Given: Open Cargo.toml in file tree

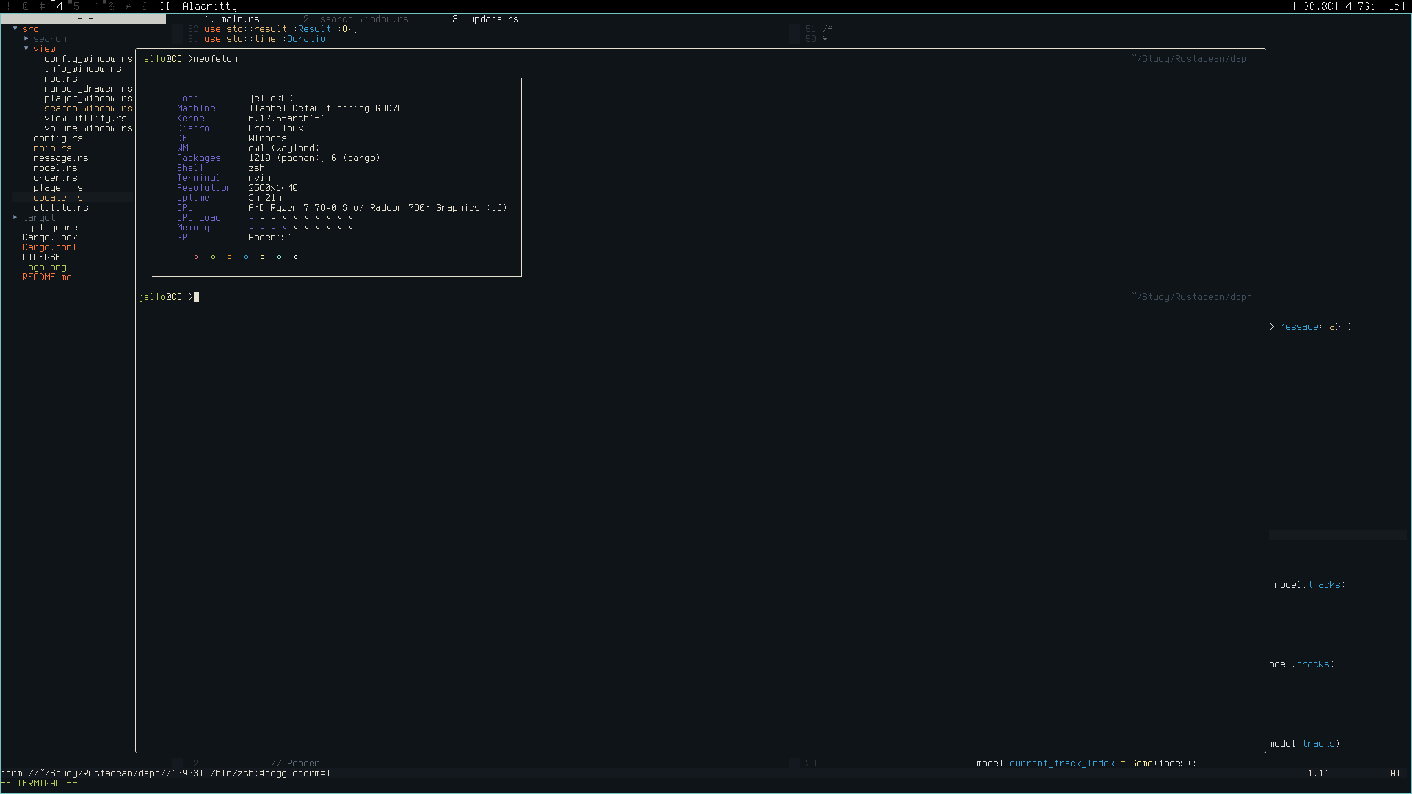Looking at the screenshot, I should 50,247.
